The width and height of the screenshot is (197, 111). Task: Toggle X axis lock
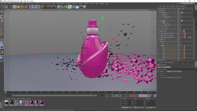coord(31,7)
